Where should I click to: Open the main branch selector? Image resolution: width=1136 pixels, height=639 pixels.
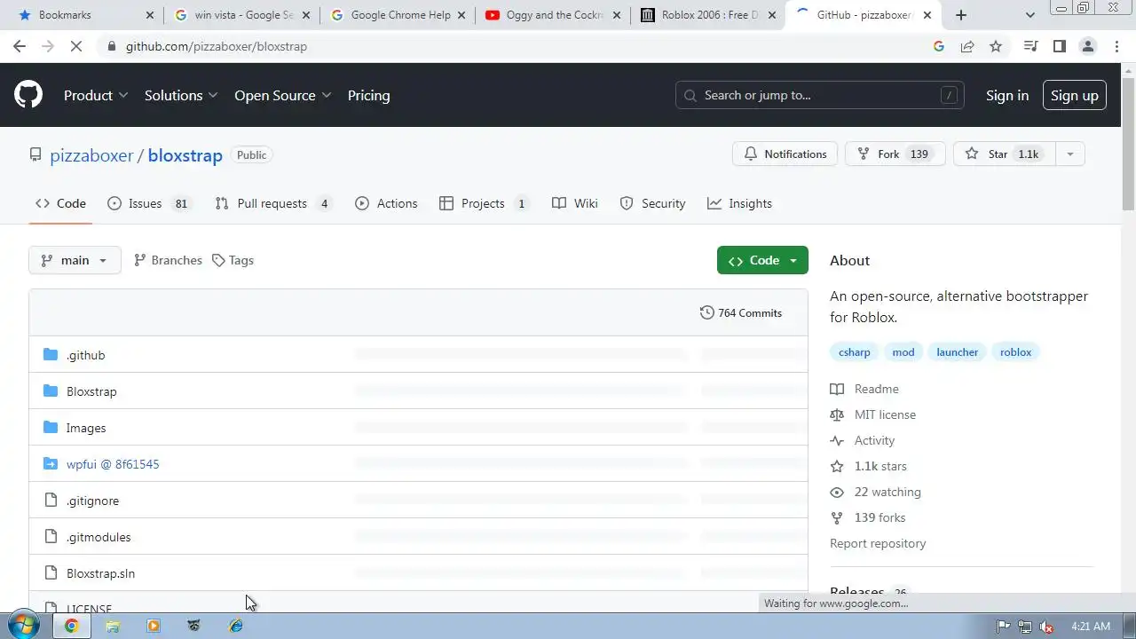pyautogui.click(x=75, y=260)
